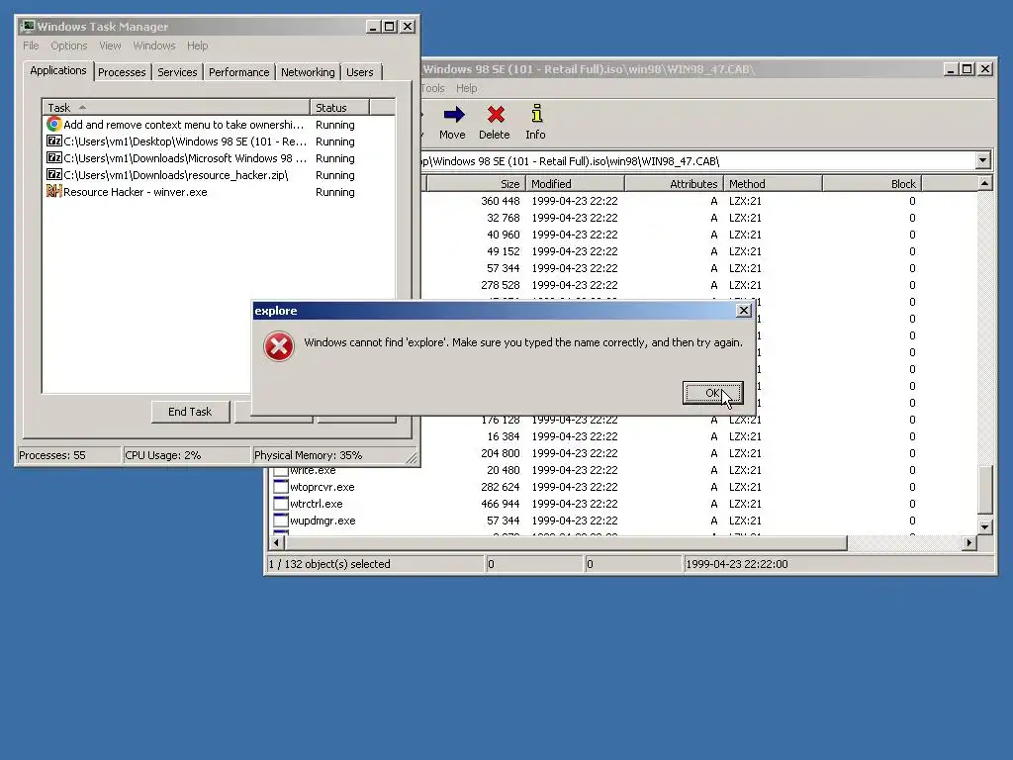Sort tasks by the Task column header
Image resolution: width=1013 pixels, height=760 pixels.
point(176,107)
